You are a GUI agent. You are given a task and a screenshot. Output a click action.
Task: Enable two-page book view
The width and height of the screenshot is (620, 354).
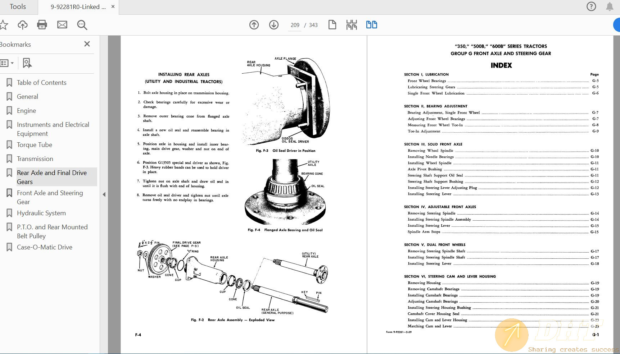pos(372,25)
